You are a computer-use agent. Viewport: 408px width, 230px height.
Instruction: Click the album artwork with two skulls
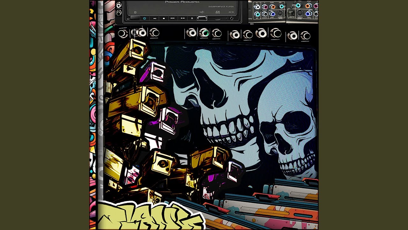pyautogui.click(x=204, y=115)
